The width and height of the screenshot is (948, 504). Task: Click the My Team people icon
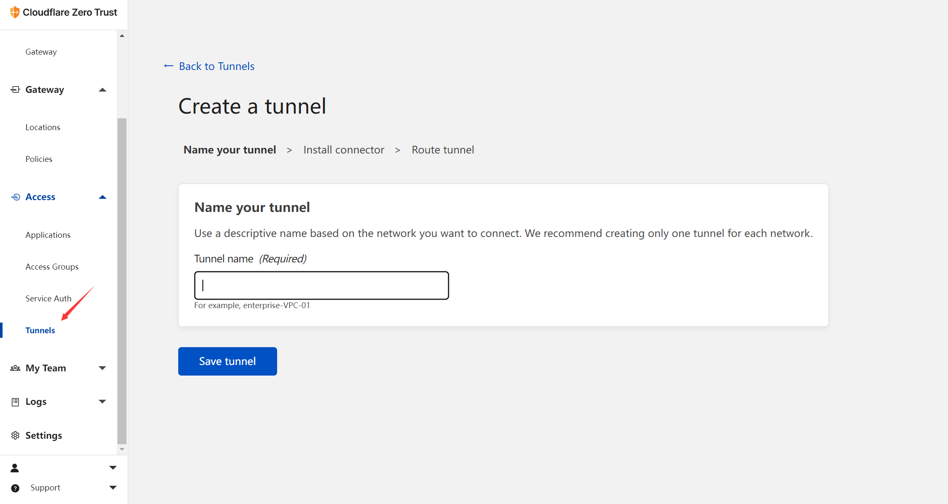point(15,368)
